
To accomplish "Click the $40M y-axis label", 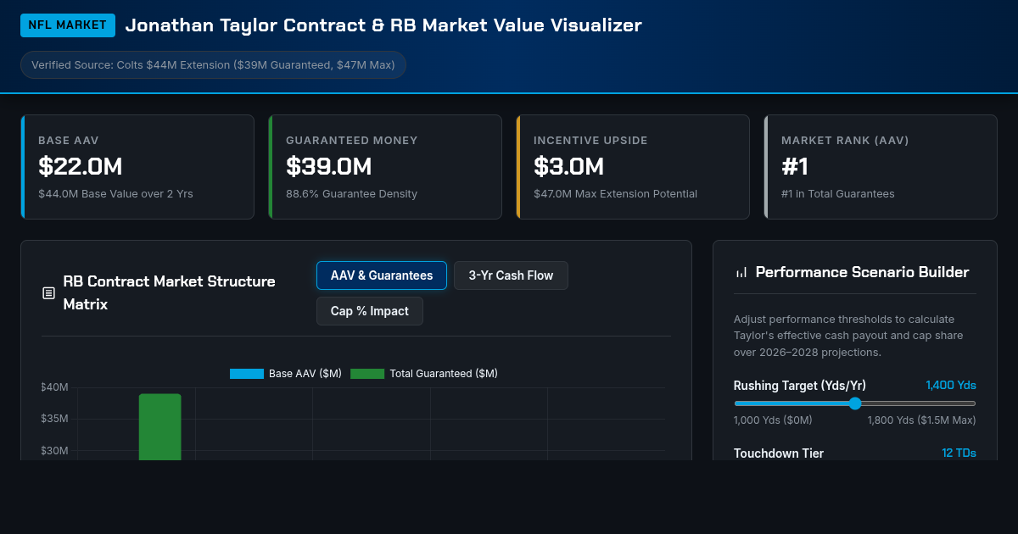I will click(54, 387).
